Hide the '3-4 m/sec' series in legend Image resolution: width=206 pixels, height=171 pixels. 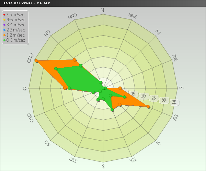[15, 25]
